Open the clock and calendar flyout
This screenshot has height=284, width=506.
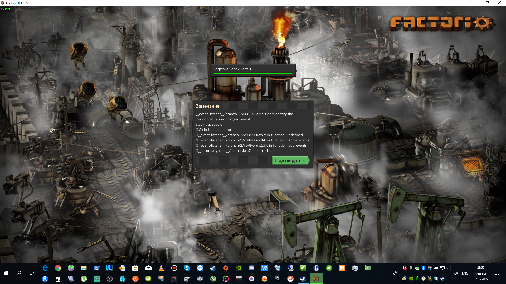coord(481,273)
